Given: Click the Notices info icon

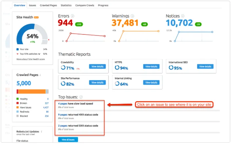Looking at the screenshot, I should 183,16.
